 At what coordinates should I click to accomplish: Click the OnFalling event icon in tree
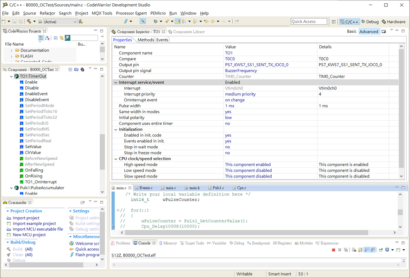click(21, 170)
